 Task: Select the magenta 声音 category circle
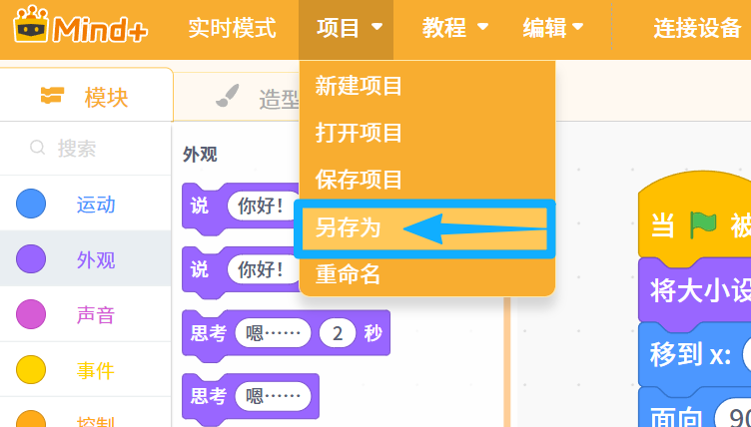click(31, 314)
